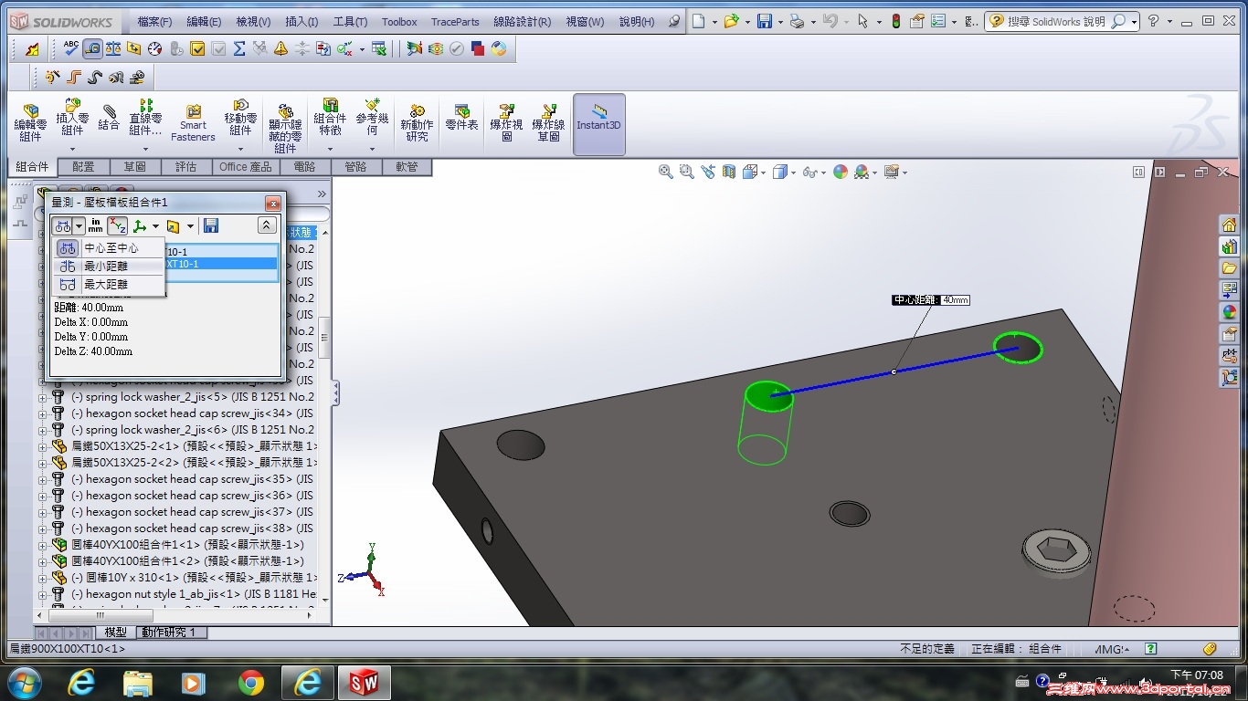Open the Design Library folder icon
Image resolution: width=1248 pixels, height=701 pixels.
[x=1229, y=268]
